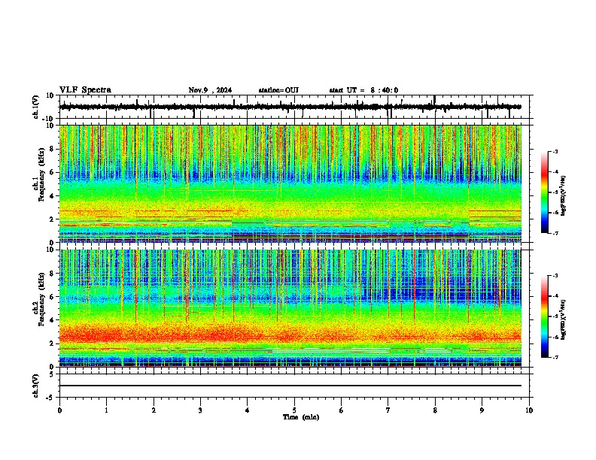
Task: Click time axis tick label "5"
Action: [294, 410]
